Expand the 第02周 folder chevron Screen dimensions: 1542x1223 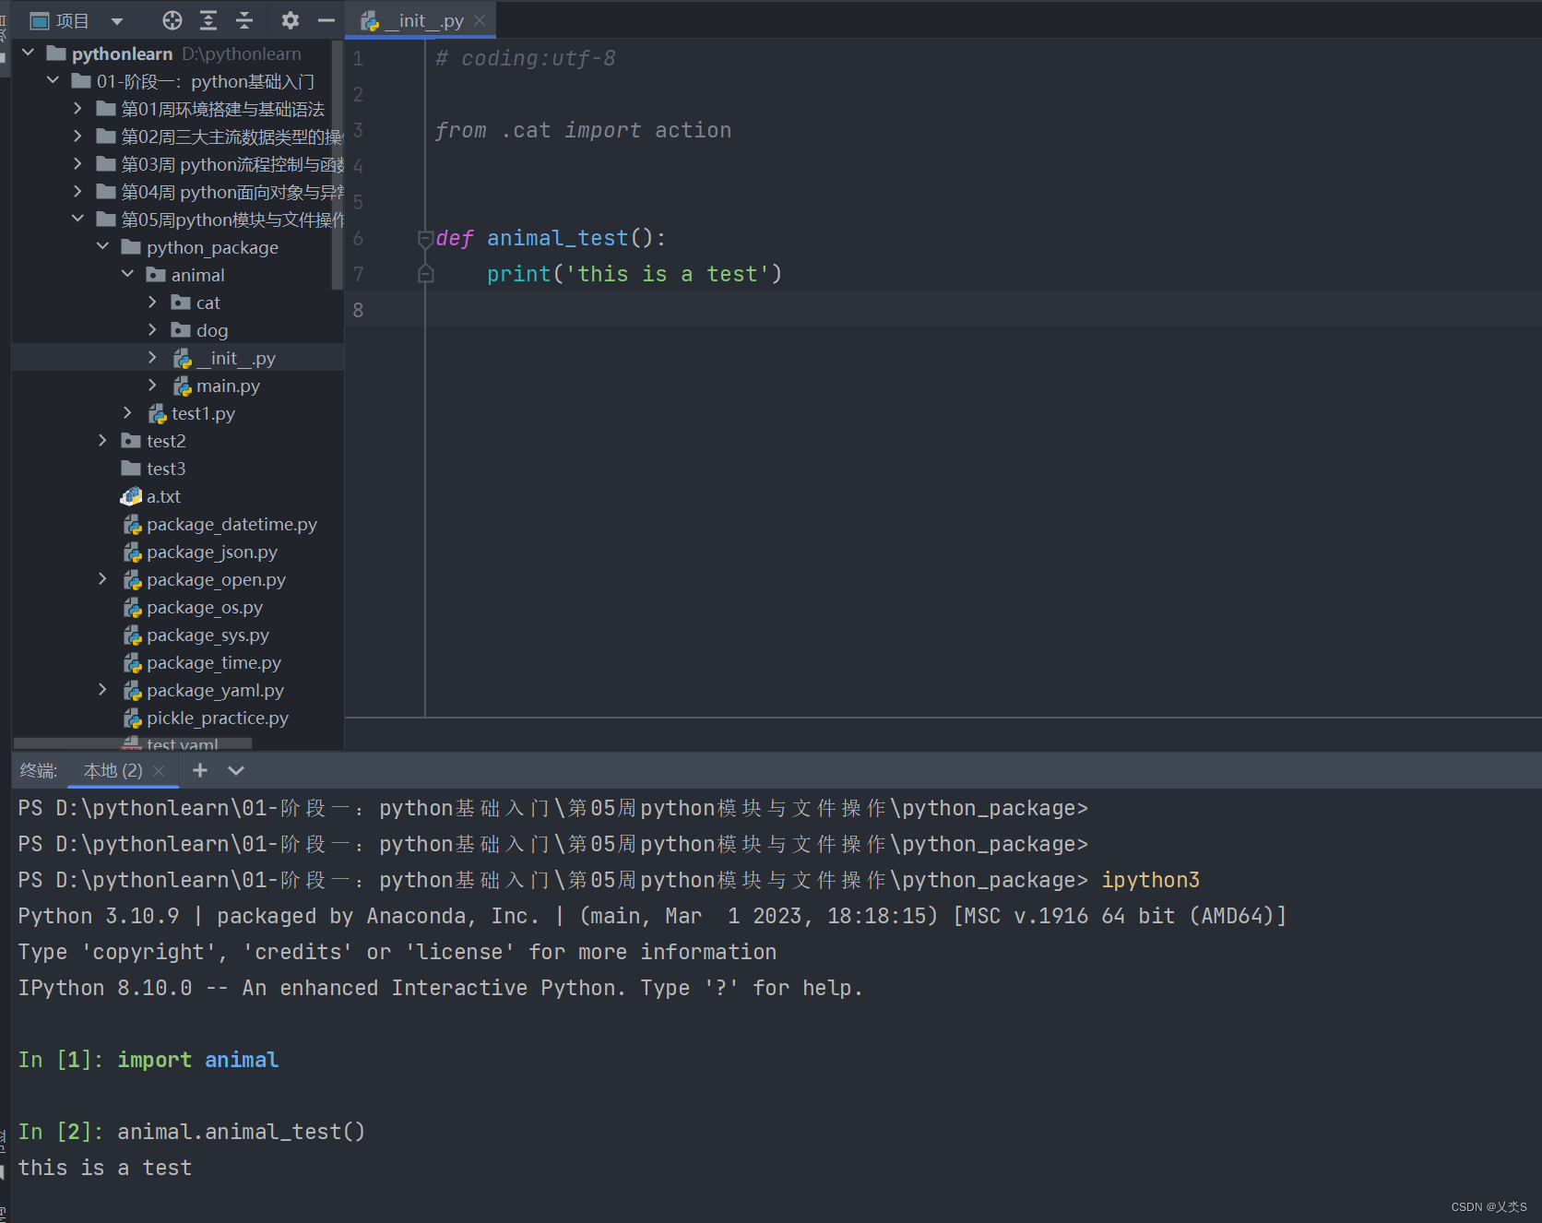[78, 137]
